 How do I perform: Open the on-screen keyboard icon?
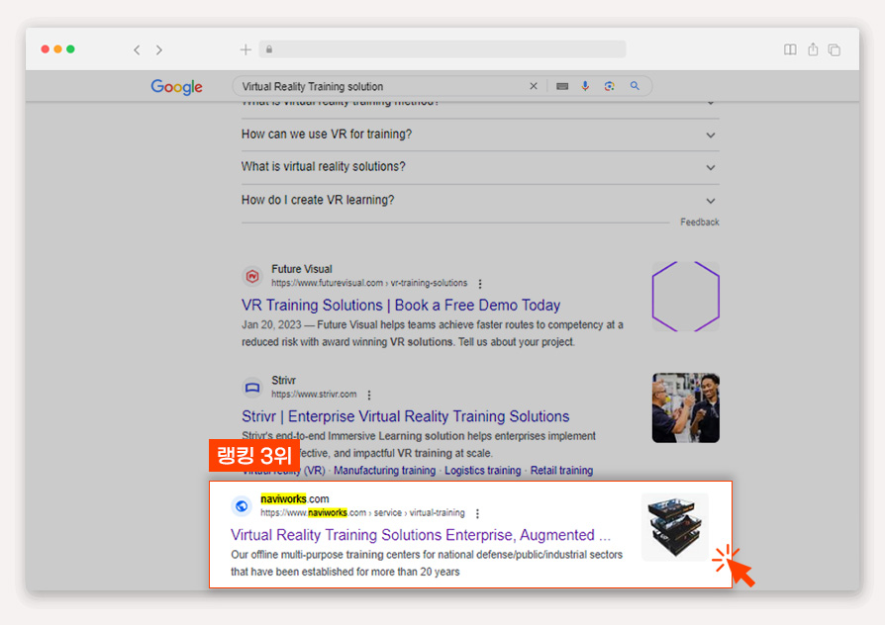(562, 86)
